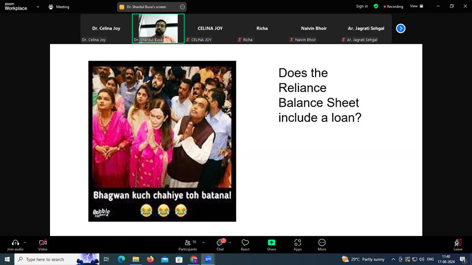The width and height of the screenshot is (472, 265).
Task: Start video with the camera icon
Action: coord(43,243)
